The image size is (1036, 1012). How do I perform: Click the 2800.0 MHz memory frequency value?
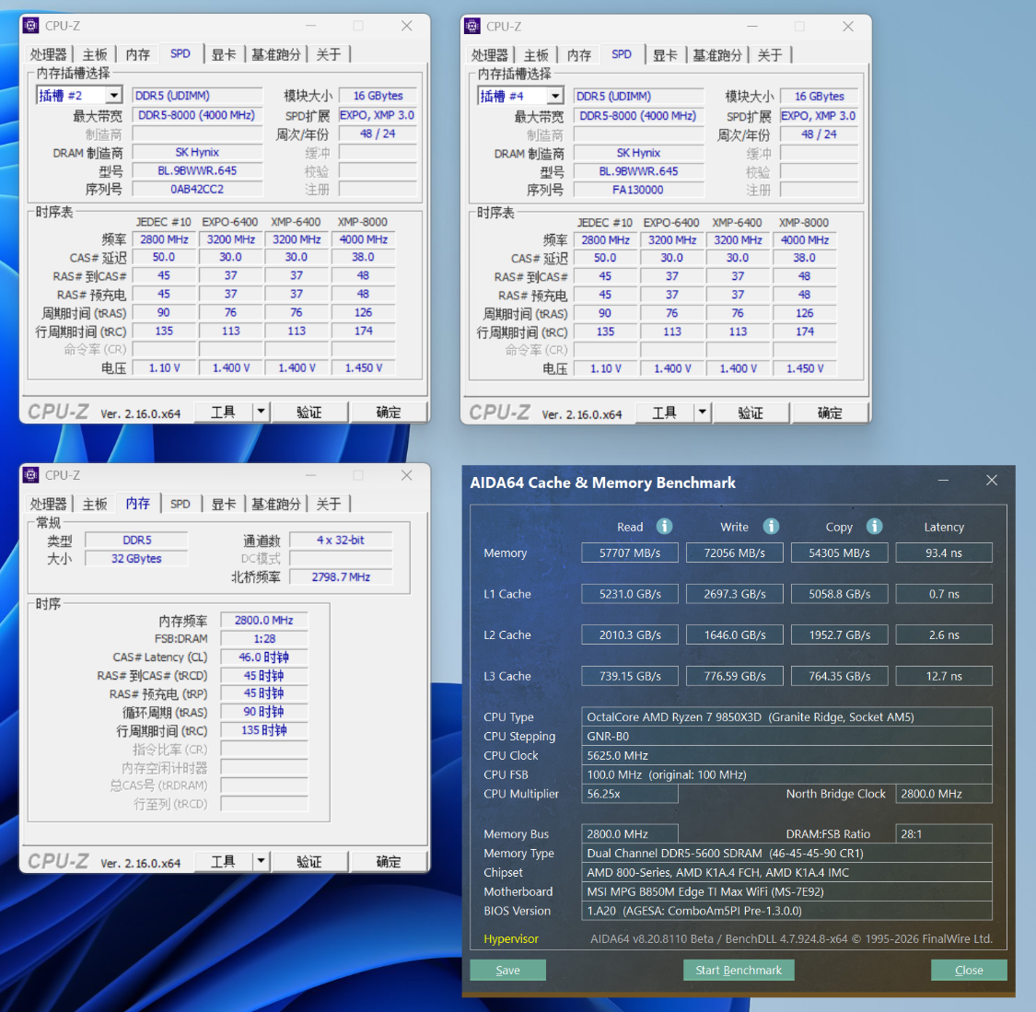coord(264,620)
